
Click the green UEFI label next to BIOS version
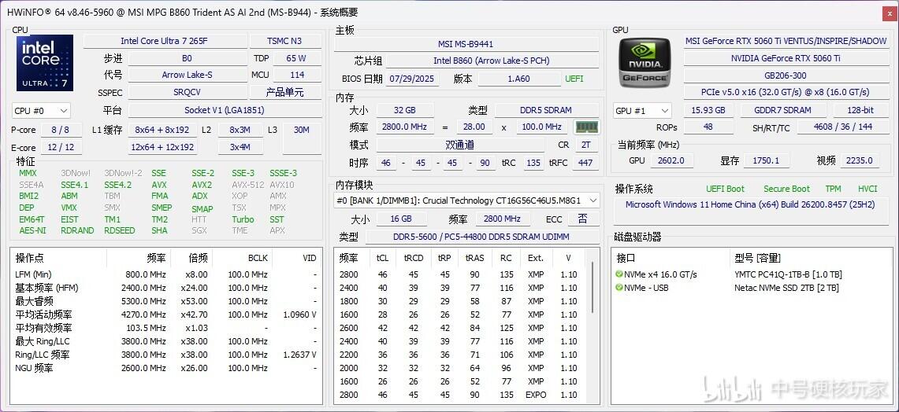(574, 79)
